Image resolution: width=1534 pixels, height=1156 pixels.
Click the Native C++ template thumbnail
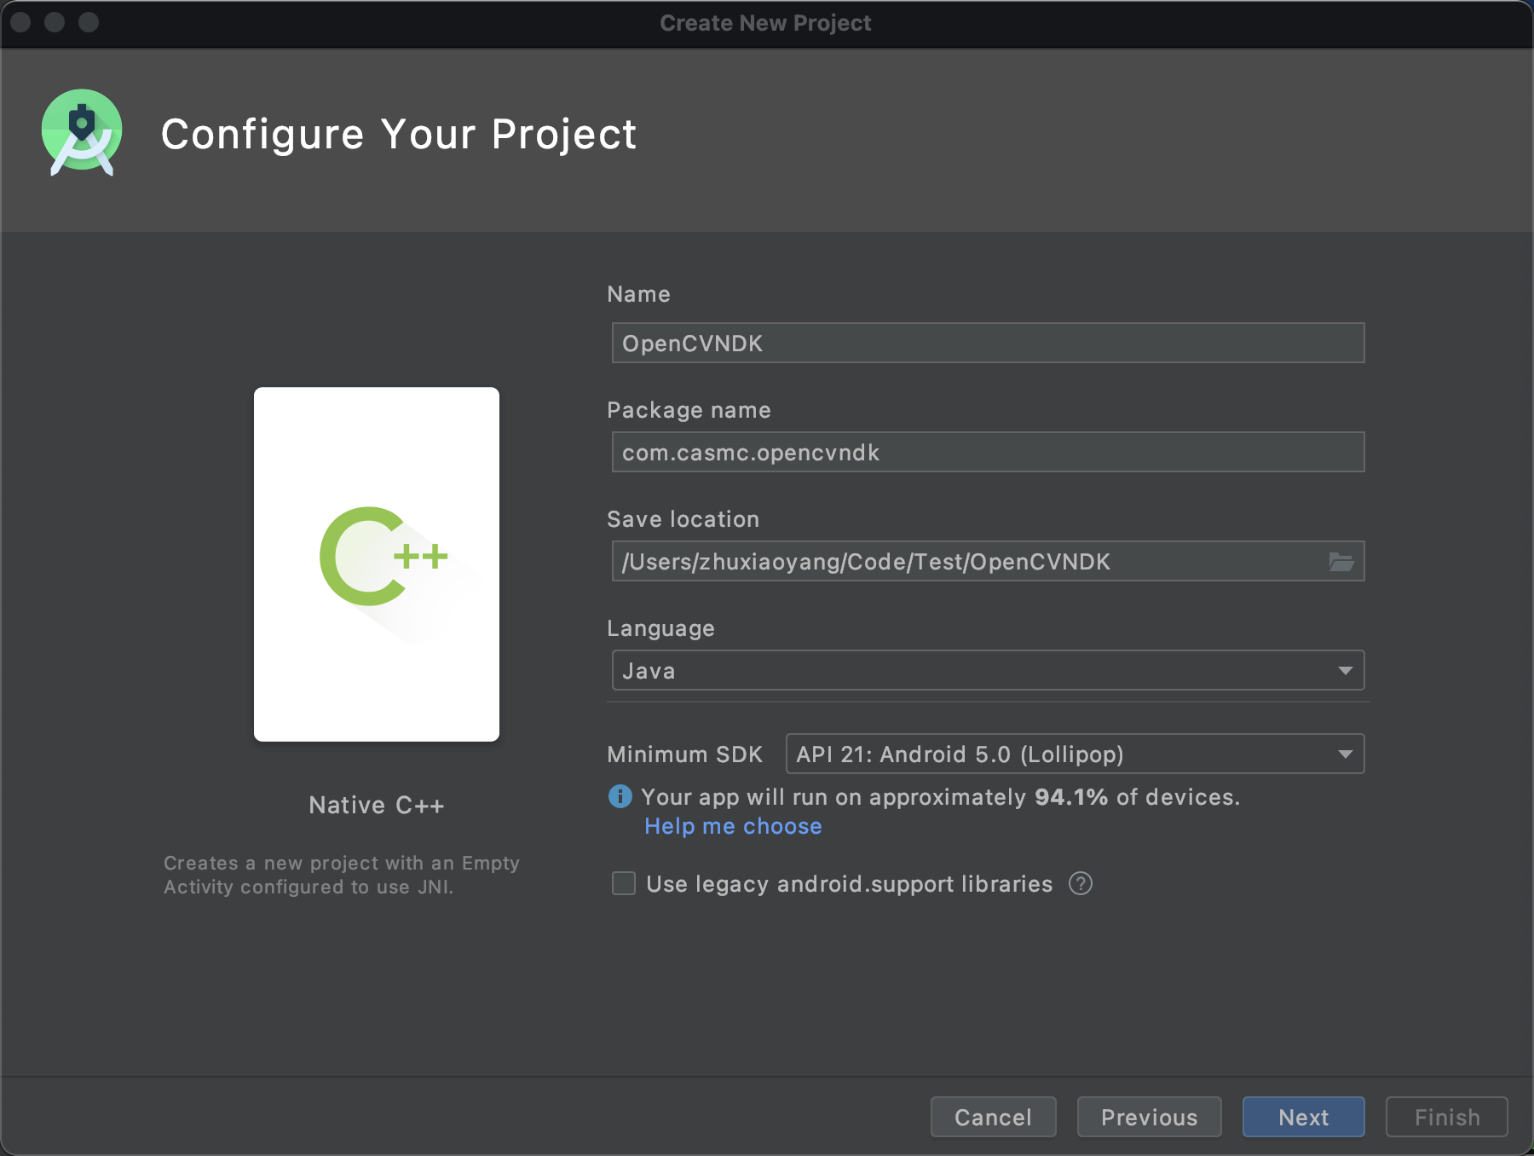click(x=377, y=564)
